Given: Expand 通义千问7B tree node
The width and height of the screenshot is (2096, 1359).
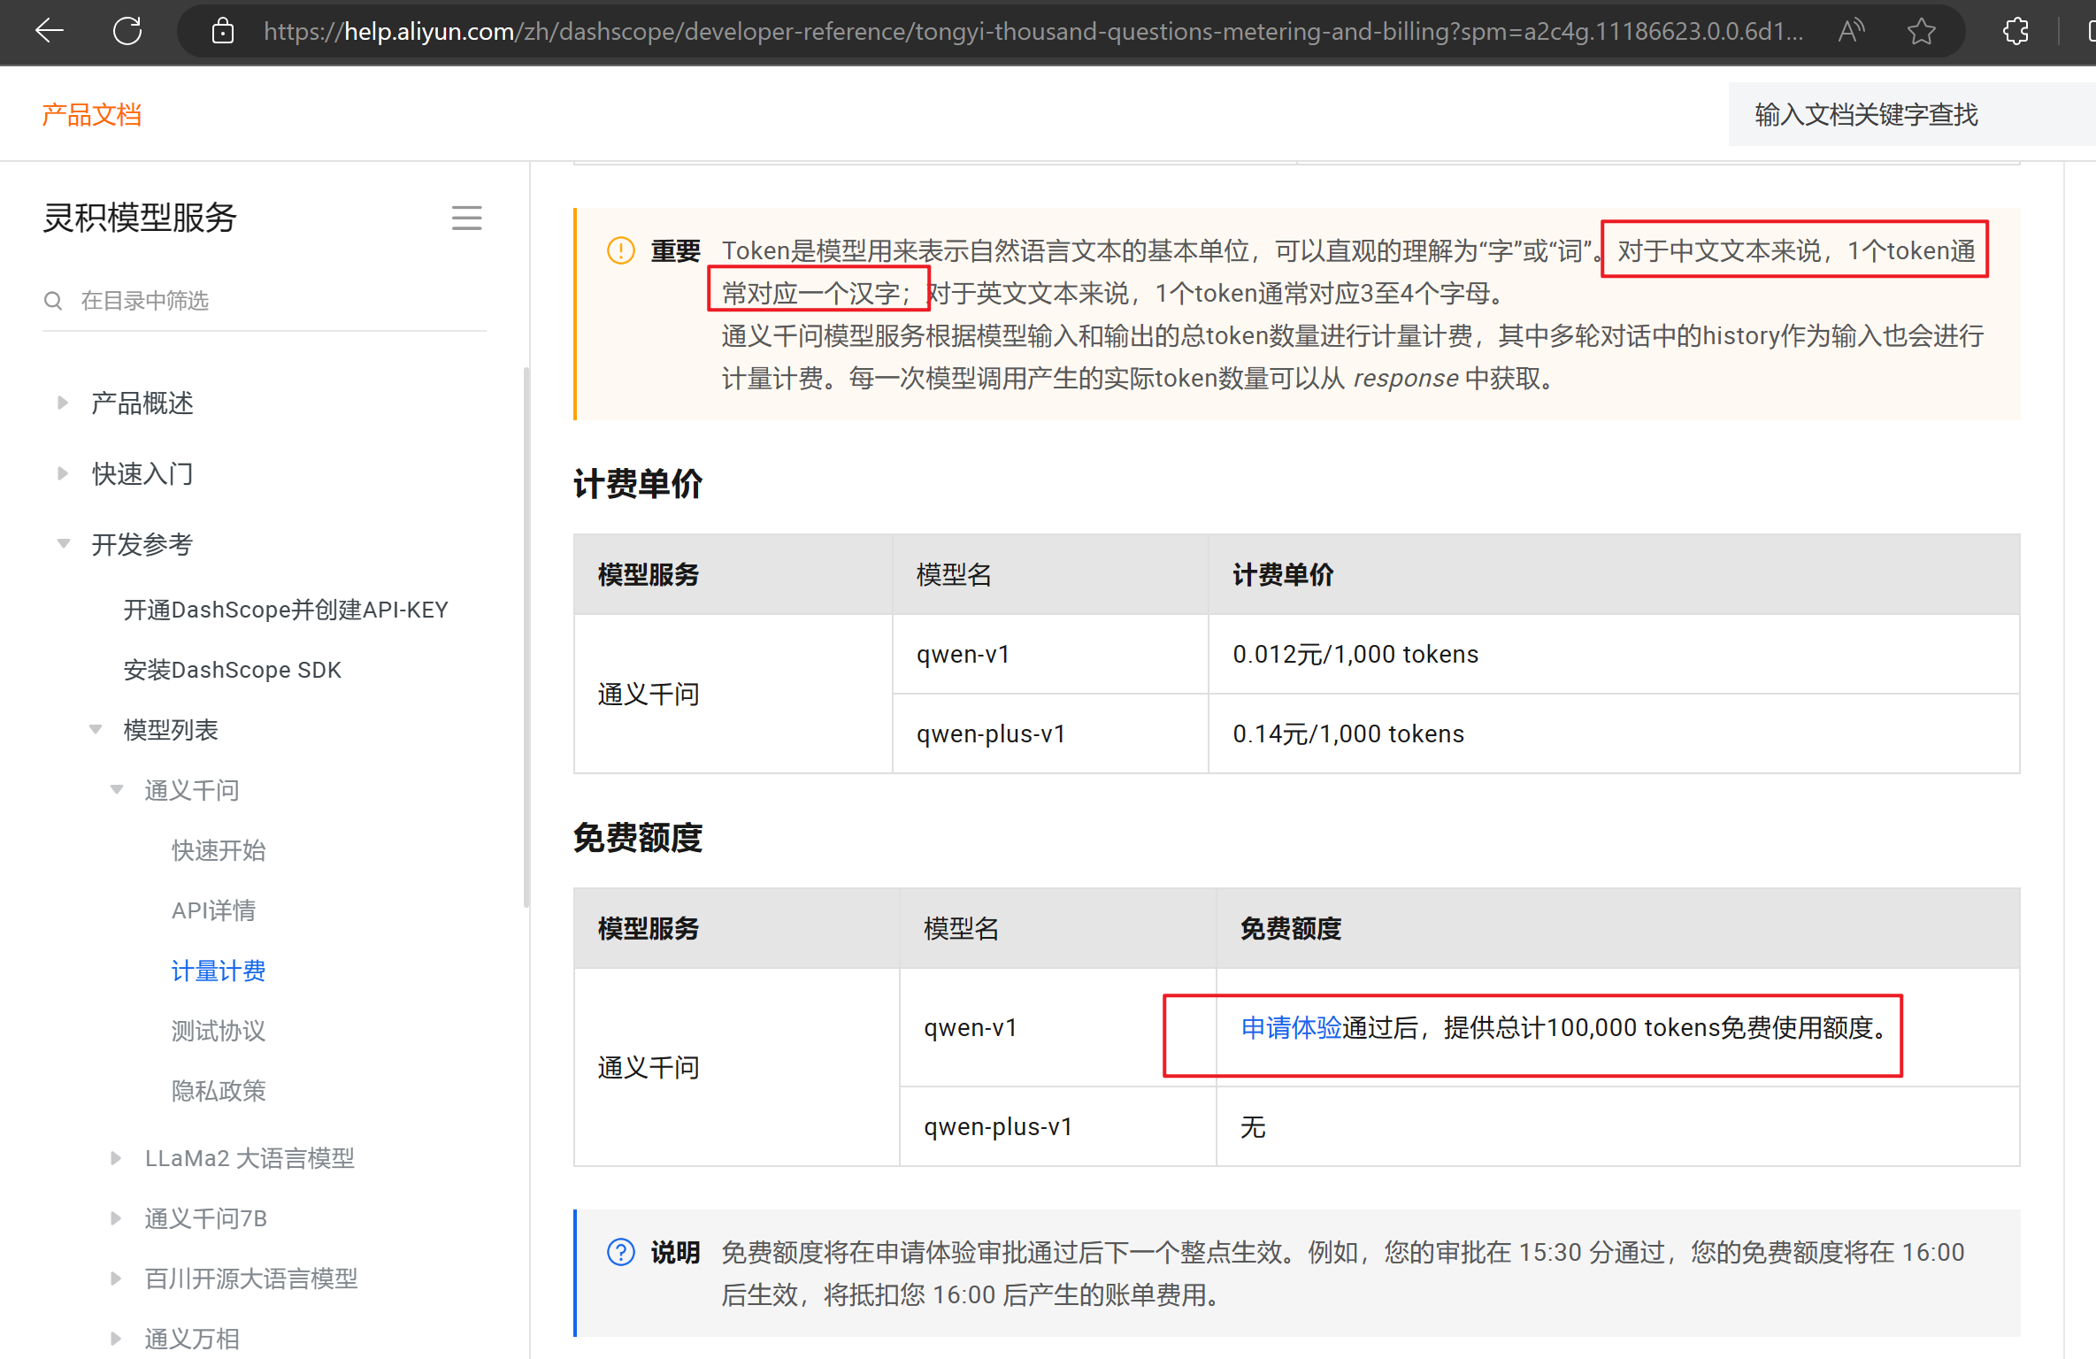Looking at the screenshot, I should click(116, 1218).
